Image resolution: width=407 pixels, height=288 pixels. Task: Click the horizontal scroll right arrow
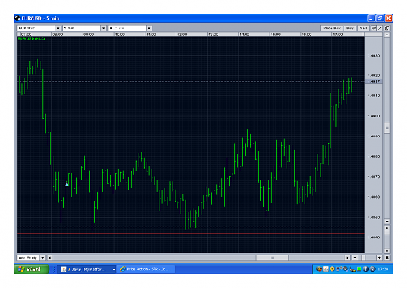tap(348, 257)
